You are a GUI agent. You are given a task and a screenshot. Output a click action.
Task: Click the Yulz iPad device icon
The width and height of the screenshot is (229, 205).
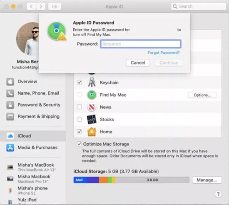[10, 202]
